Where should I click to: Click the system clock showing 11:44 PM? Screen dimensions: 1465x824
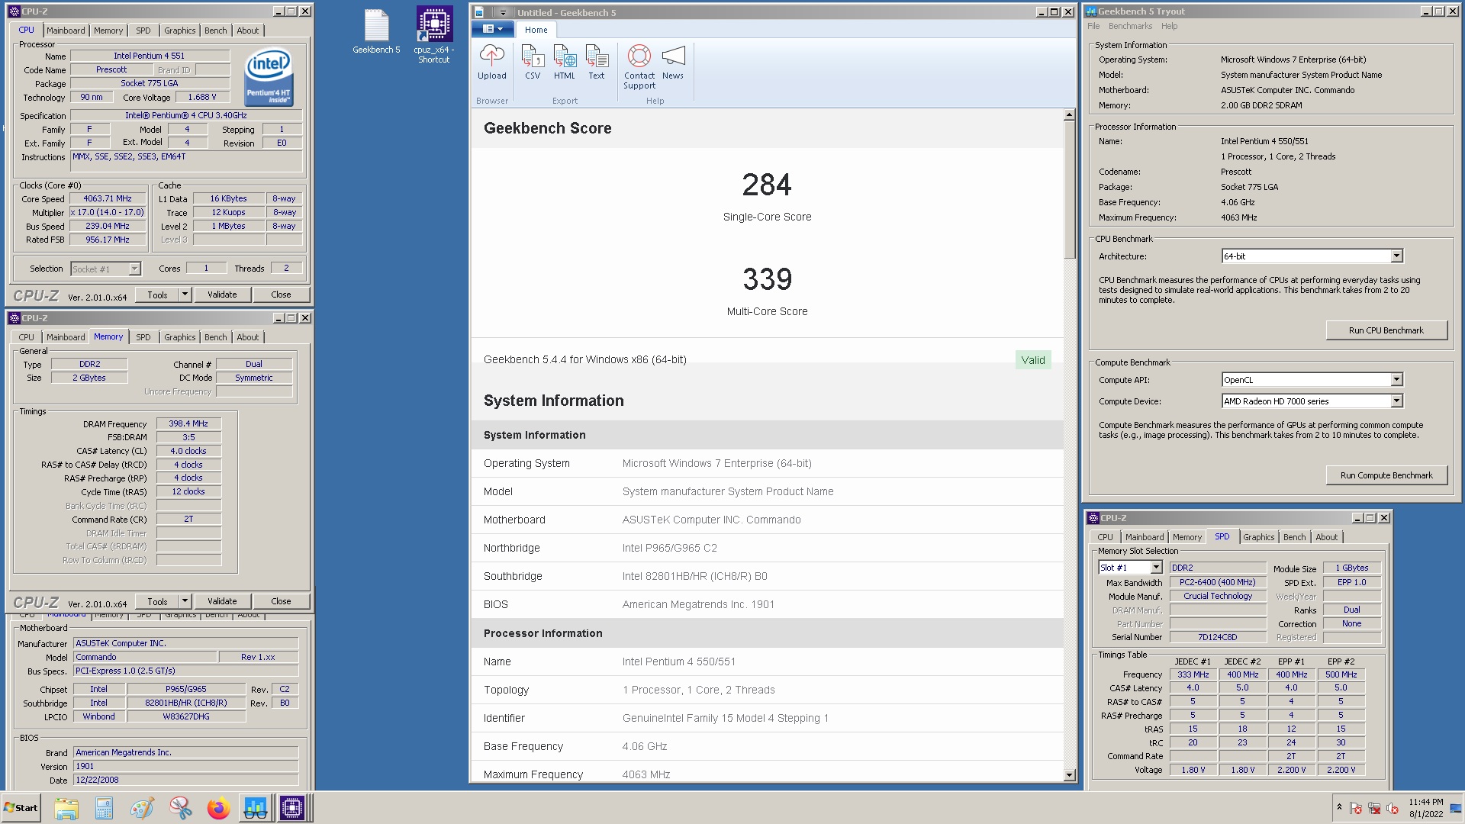[x=1425, y=808]
